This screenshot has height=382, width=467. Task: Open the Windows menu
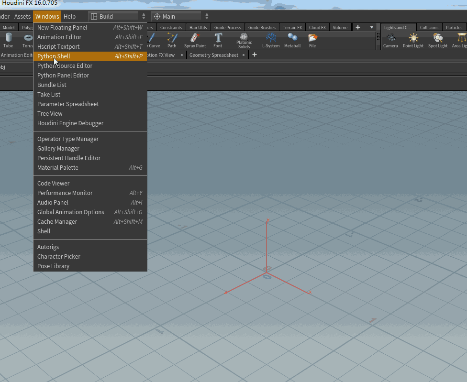pyautogui.click(x=47, y=16)
